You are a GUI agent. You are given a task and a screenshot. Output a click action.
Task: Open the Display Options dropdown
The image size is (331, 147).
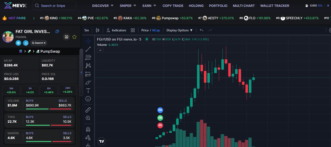tap(180, 30)
